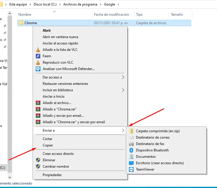The image size is (217, 188).
Task: Click the Bluetooth icon in submenu
Action: 131,150
